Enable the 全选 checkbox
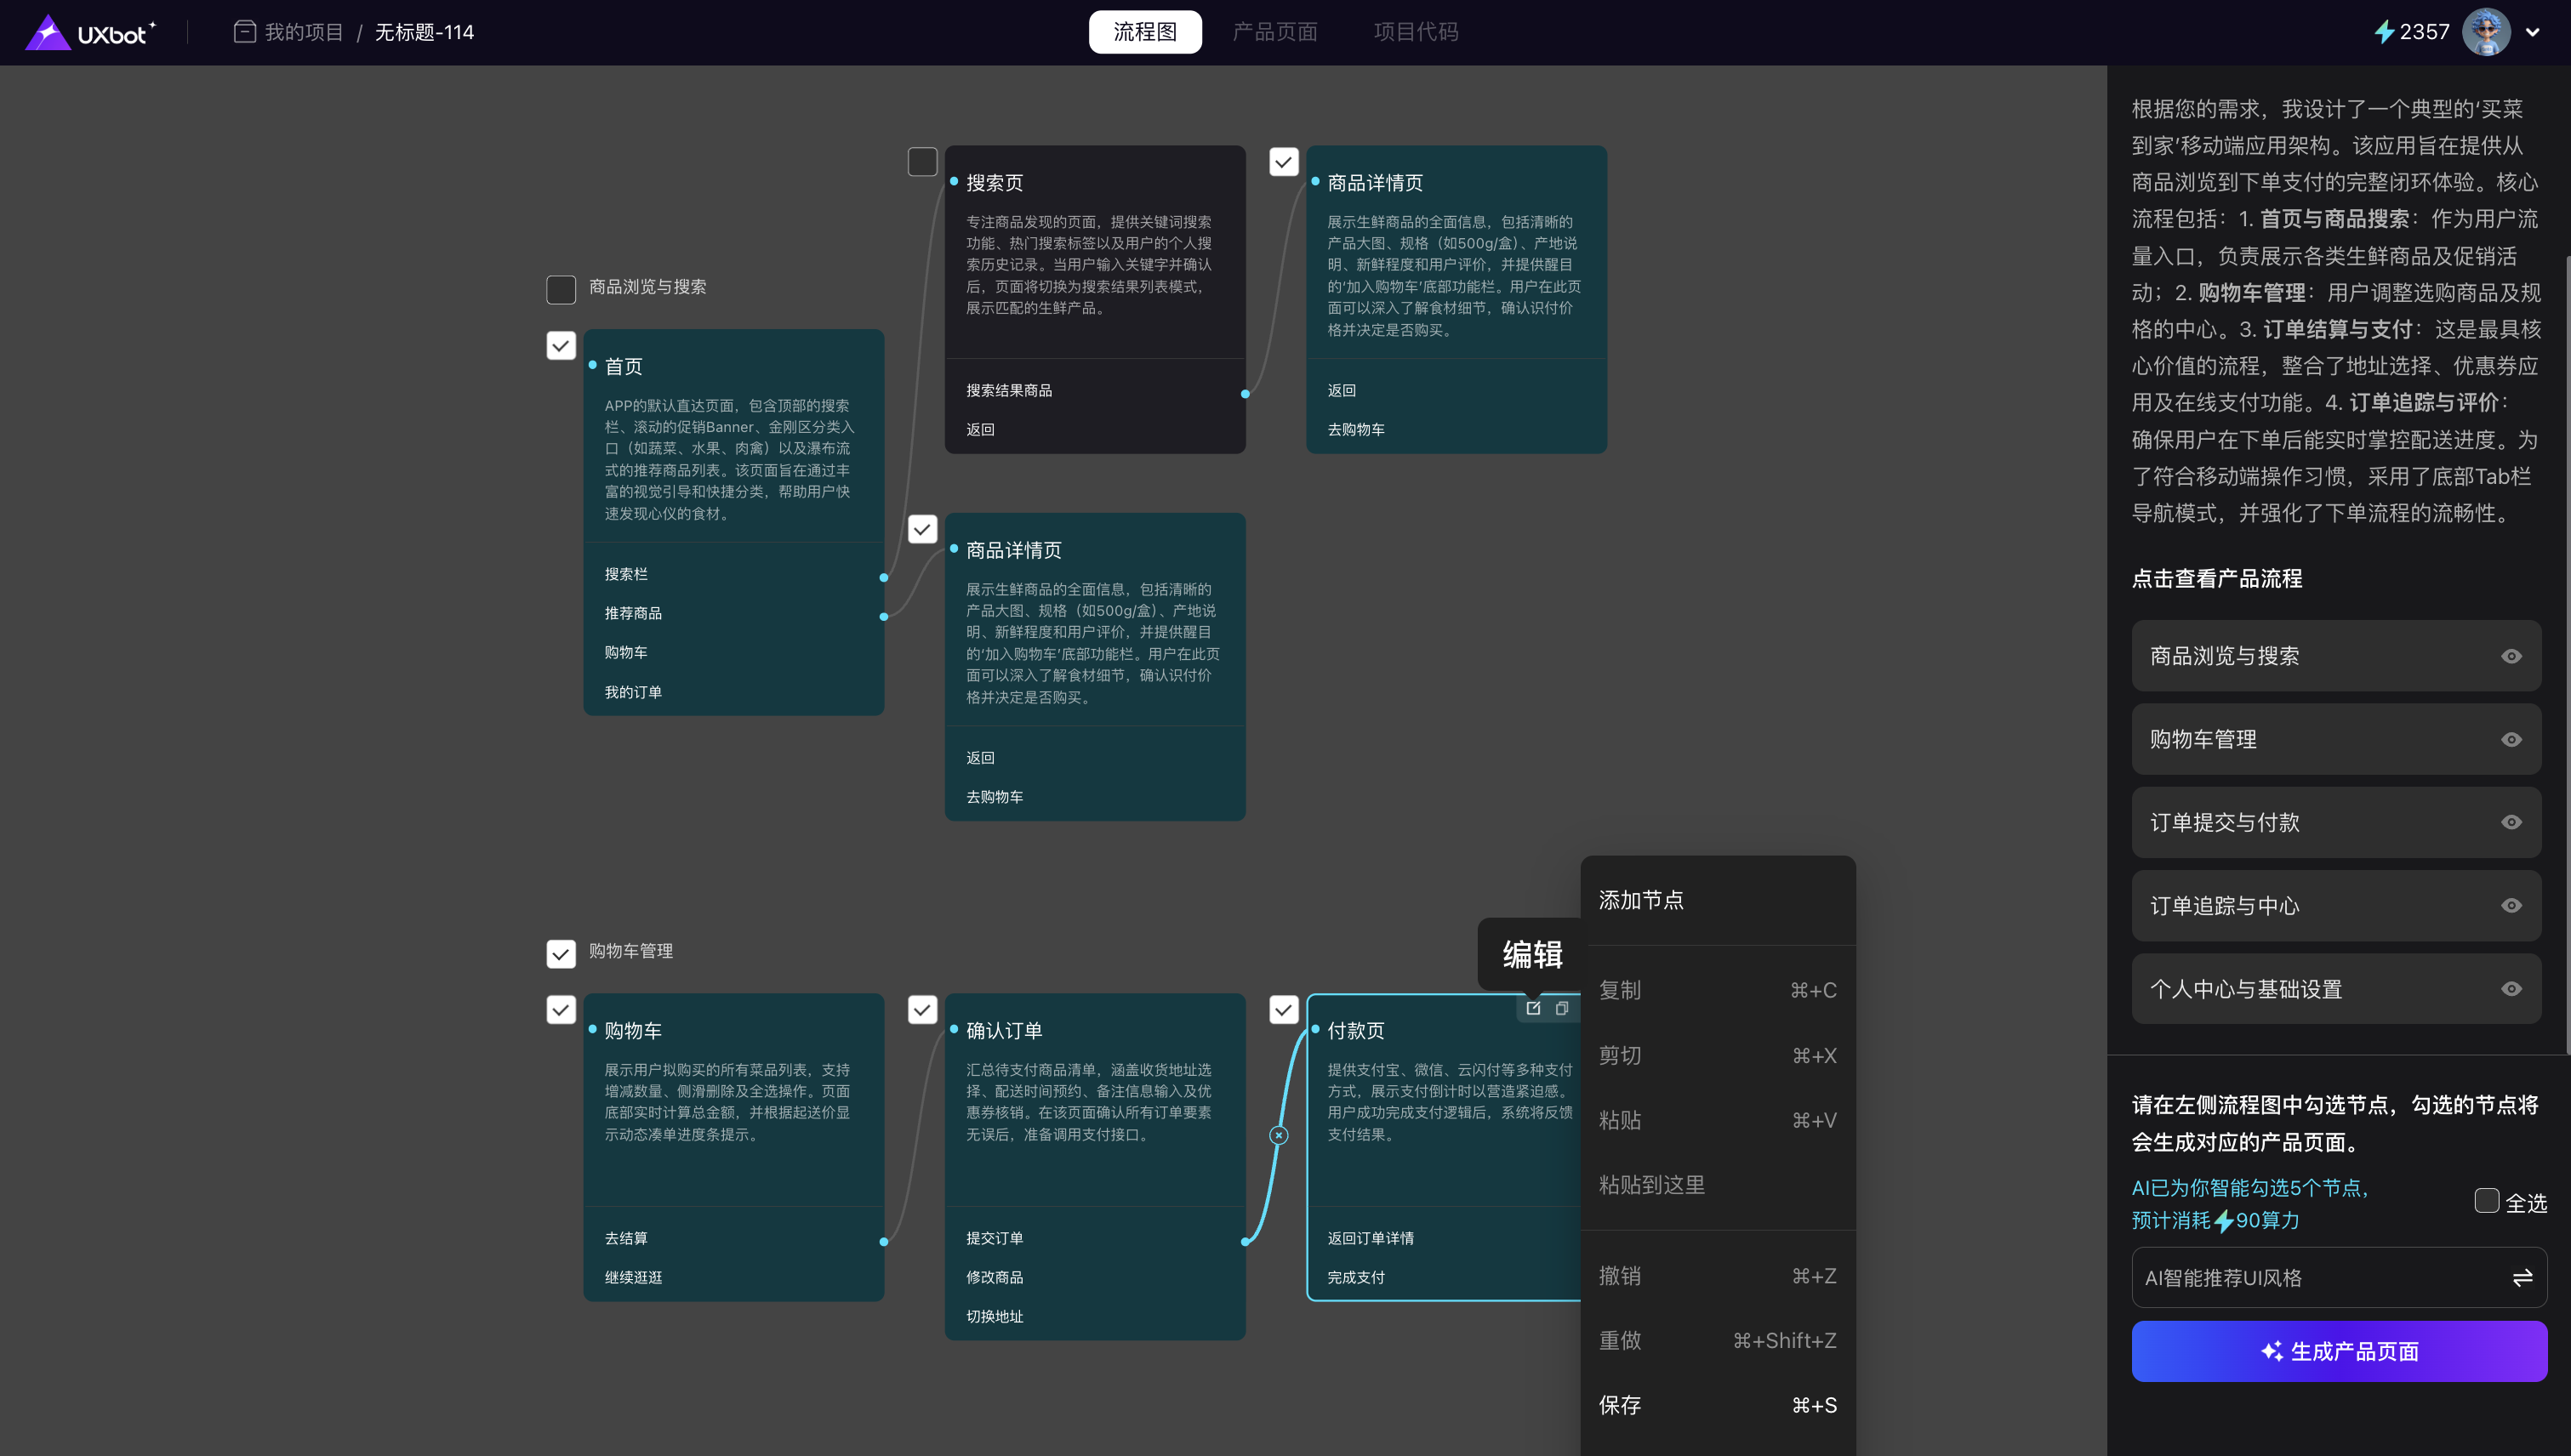 (2487, 1201)
